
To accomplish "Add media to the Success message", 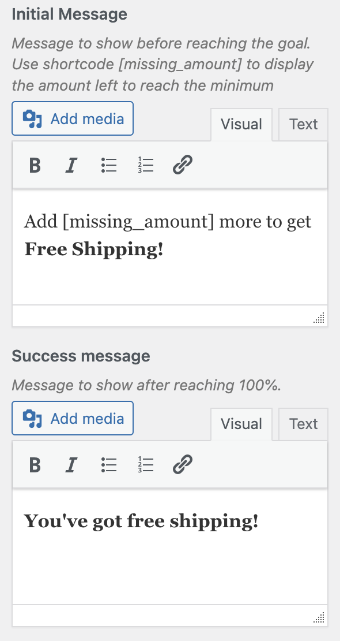I will tap(73, 418).
